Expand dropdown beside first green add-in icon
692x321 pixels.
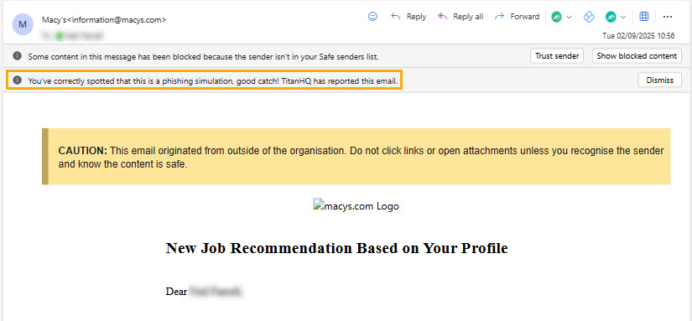(569, 18)
